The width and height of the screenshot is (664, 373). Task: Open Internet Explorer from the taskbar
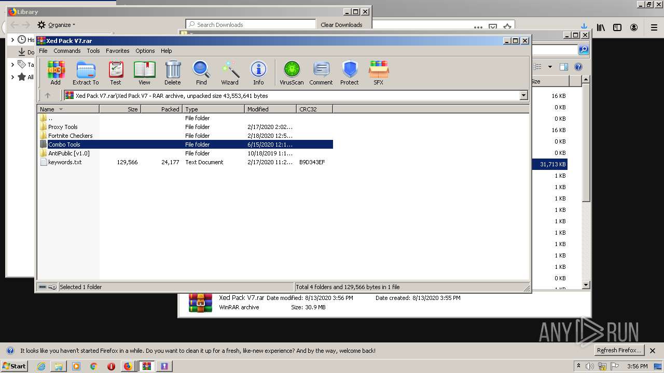41,366
